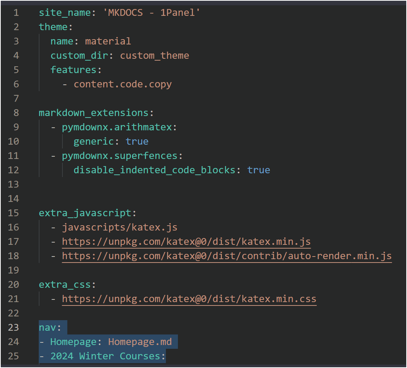Select line number 15 in the gutter
The width and height of the screenshot is (407, 368).
pos(13,213)
